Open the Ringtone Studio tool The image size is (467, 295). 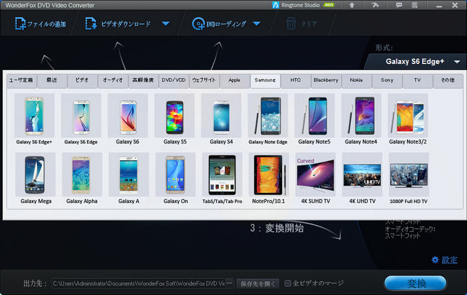click(x=303, y=5)
